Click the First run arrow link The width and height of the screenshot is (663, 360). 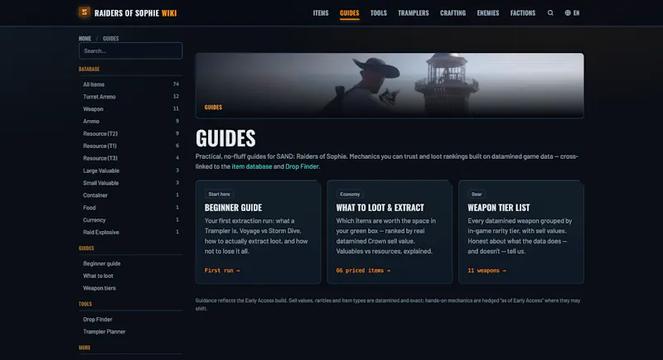[x=222, y=270]
